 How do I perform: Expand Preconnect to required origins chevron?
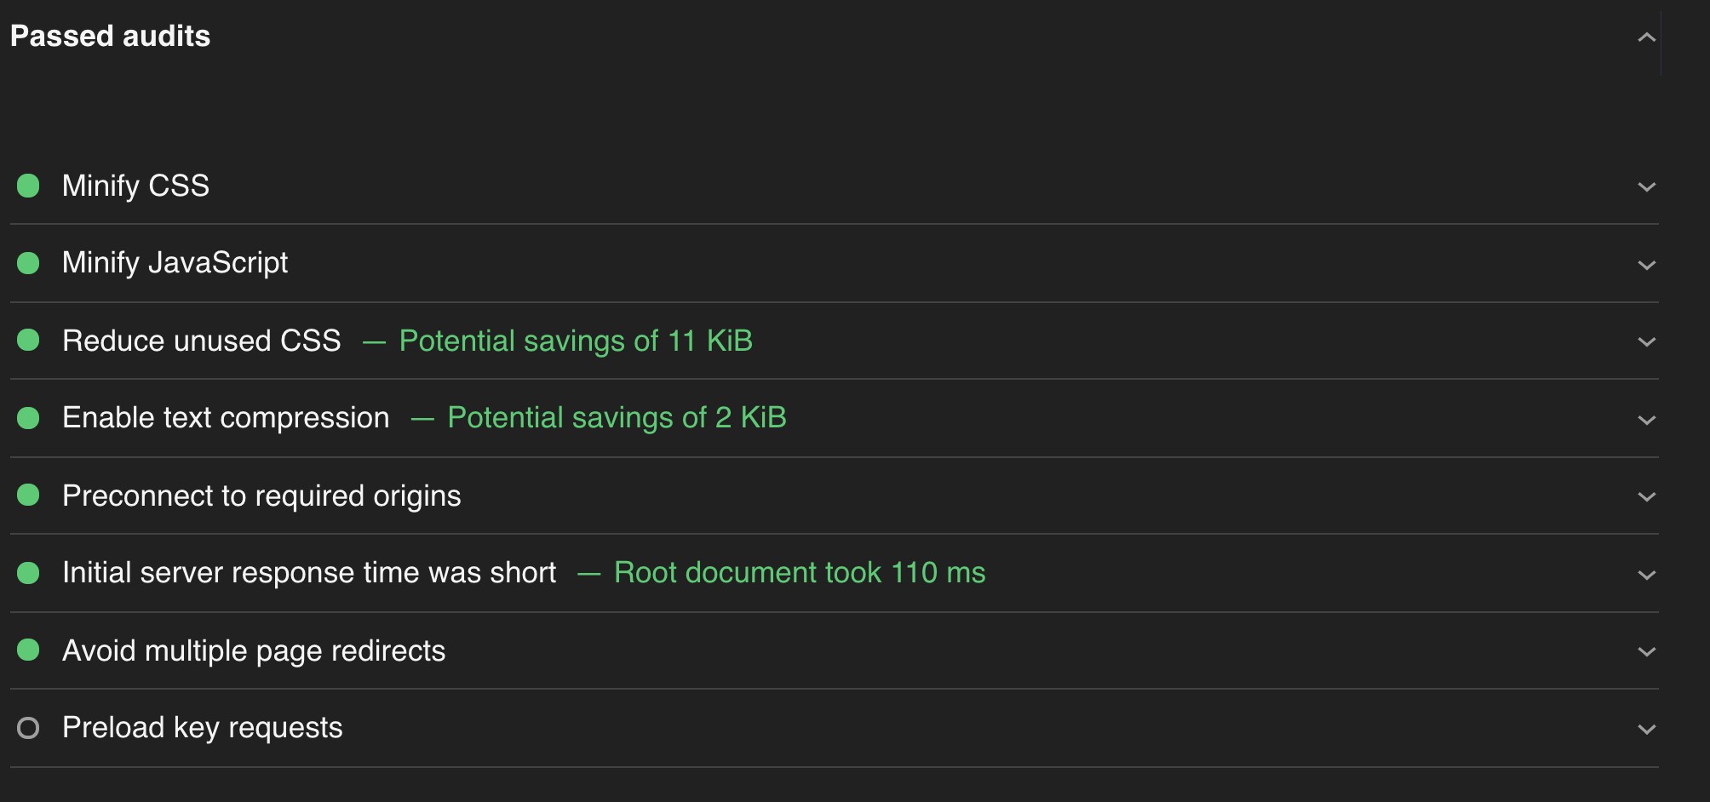(1646, 496)
